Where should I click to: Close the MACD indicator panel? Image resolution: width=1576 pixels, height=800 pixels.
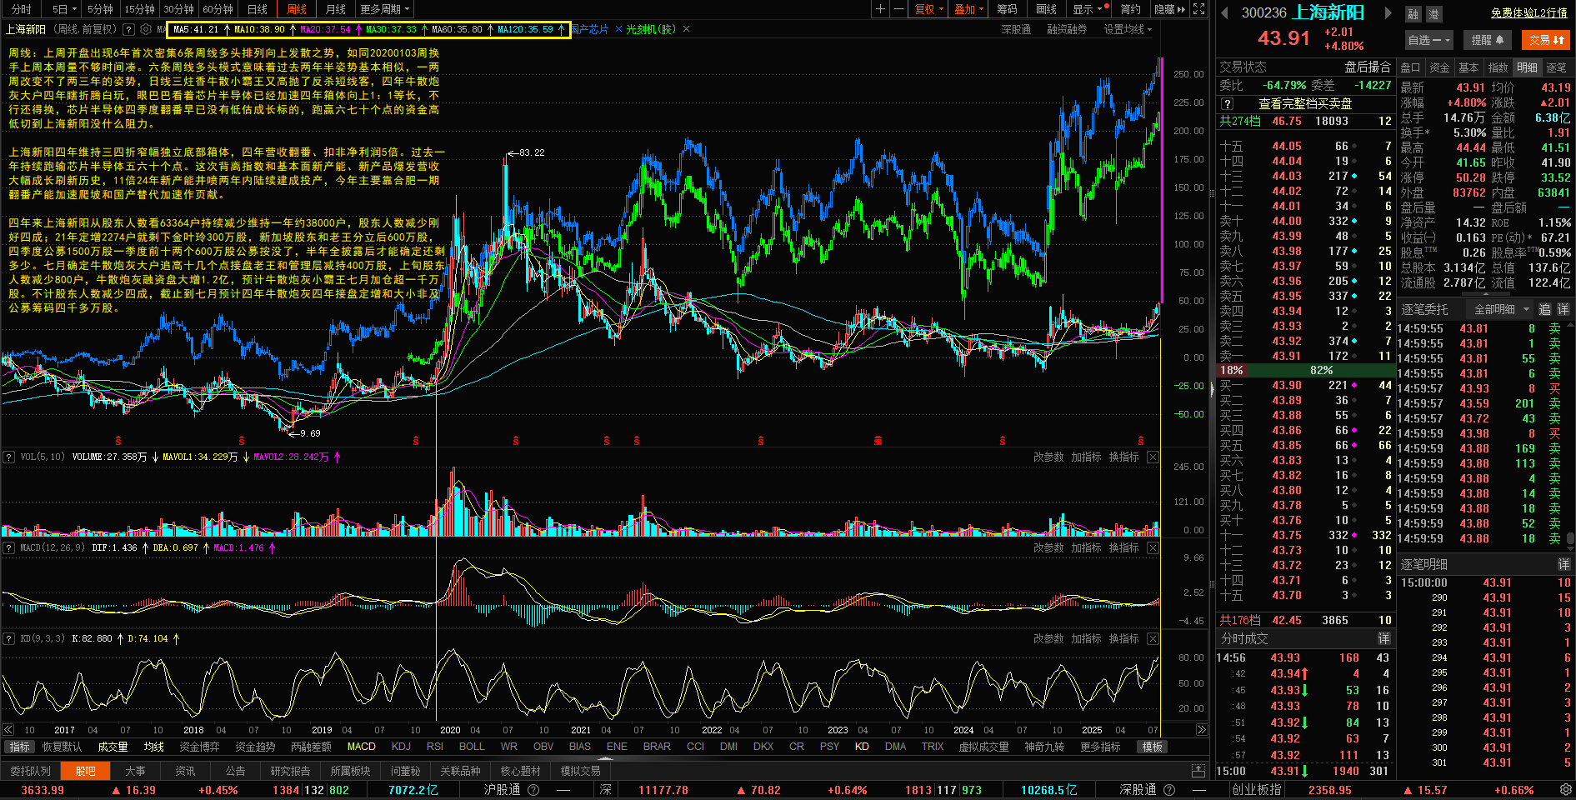click(1153, 547)
